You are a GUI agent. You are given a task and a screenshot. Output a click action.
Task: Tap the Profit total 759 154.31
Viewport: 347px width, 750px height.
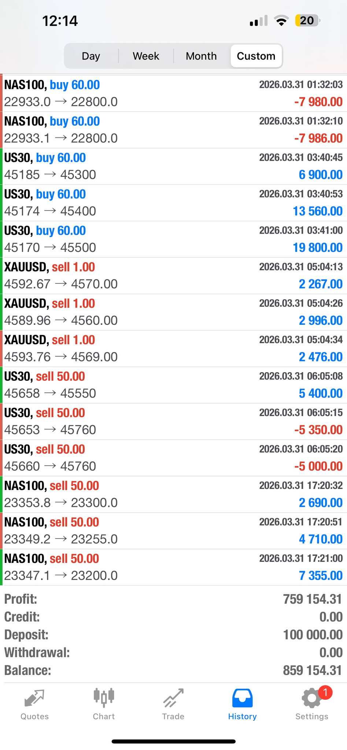coord(312,599)
